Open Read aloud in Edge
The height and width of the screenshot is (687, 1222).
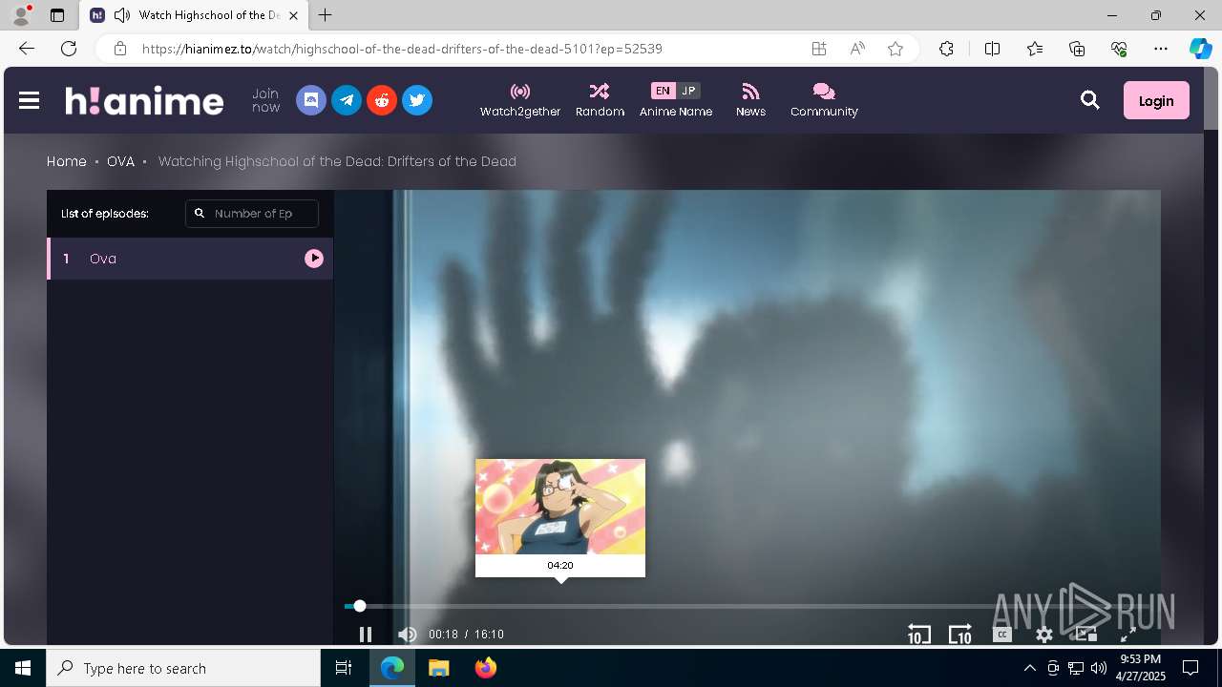tap(857, 49)
